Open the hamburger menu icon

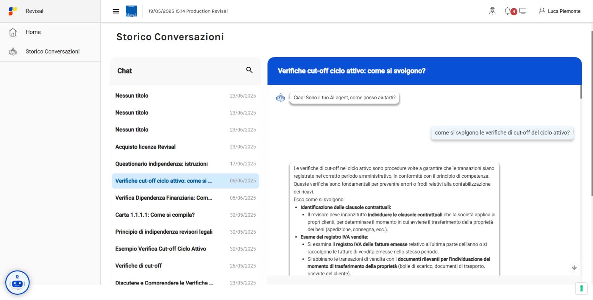(x=116, y=11)
